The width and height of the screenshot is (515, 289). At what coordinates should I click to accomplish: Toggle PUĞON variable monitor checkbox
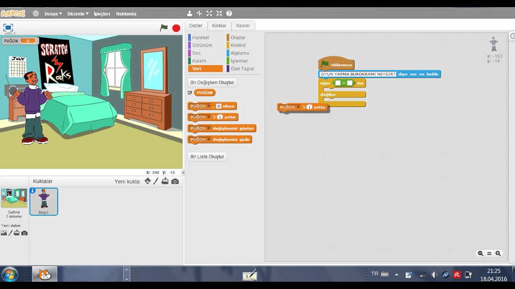tap(190, 93)
